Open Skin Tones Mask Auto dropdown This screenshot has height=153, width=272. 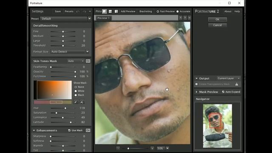point(76,61)
